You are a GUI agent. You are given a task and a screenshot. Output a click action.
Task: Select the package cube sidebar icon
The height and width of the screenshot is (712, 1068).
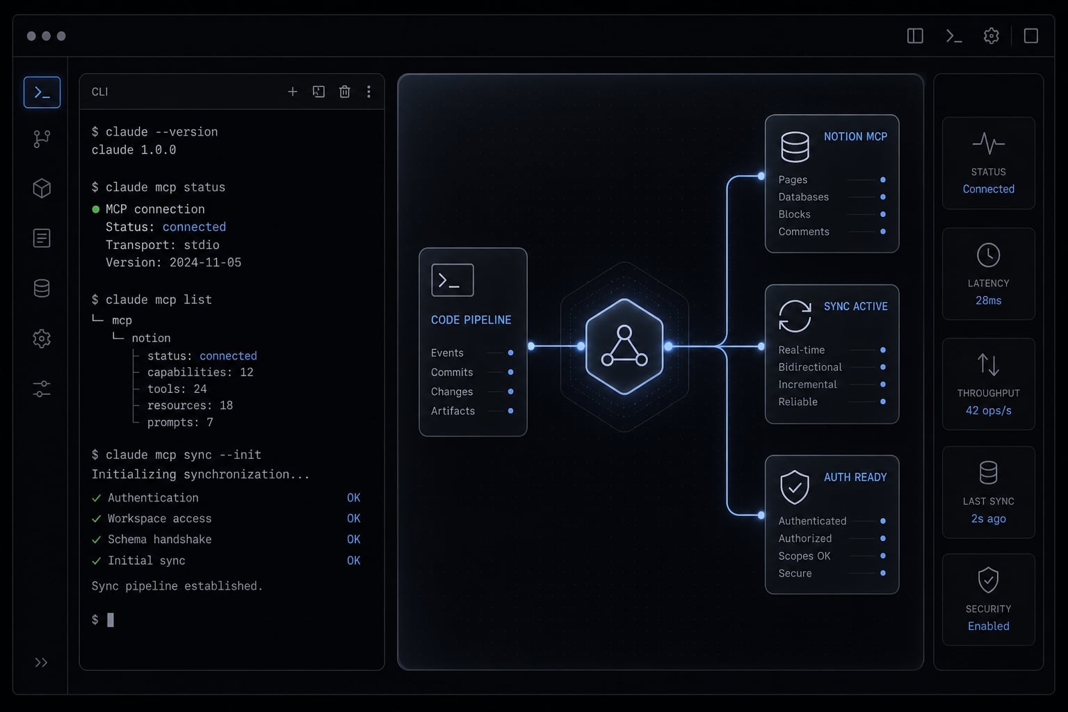coord(42,188)
